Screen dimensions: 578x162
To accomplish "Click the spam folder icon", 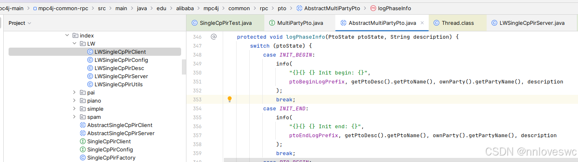I will coord(82,117).
